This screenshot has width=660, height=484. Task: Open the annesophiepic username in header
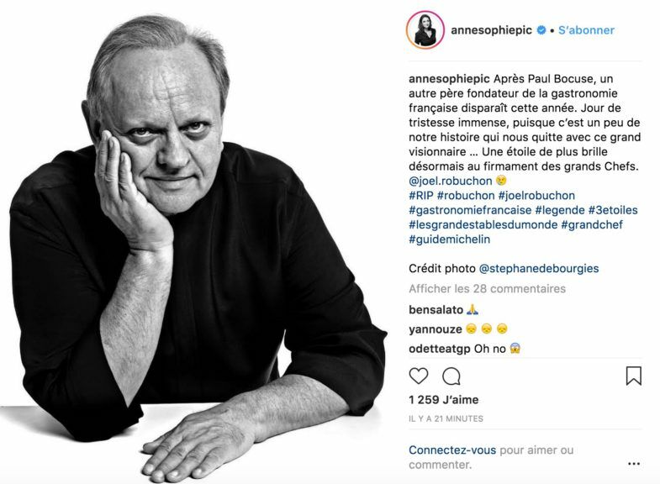[491, 30]
